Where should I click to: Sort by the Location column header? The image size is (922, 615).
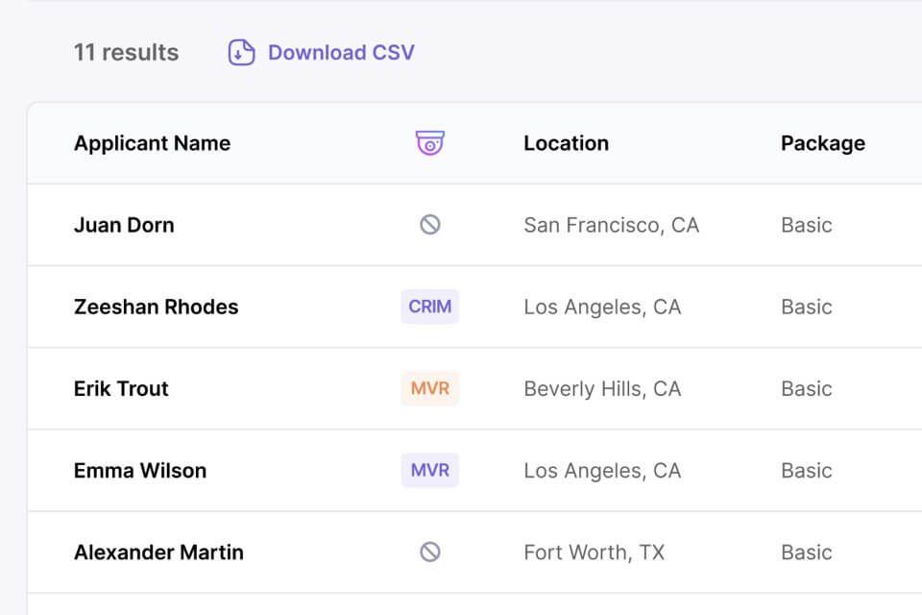(x=566, y=143)
